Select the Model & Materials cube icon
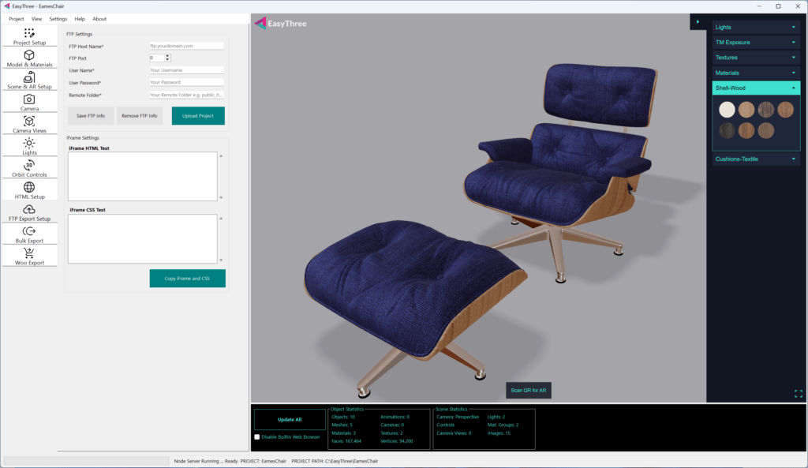 (x=29, y=55)
